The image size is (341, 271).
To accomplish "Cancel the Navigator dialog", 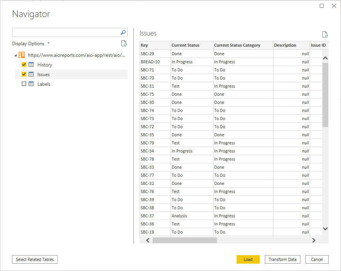I will pyautogui.click(x=317, y=259).
